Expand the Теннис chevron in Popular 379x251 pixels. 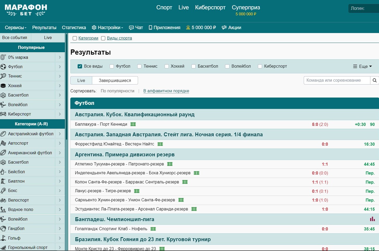tap(60, 76)
